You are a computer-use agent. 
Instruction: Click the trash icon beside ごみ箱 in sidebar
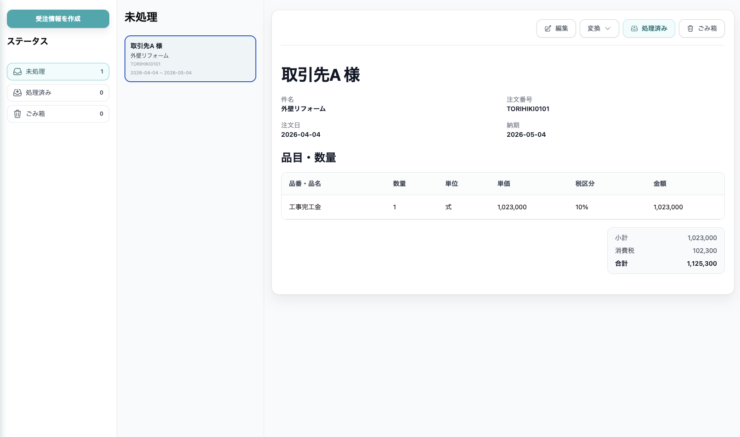pyautogui.click(x=17, y=113)
